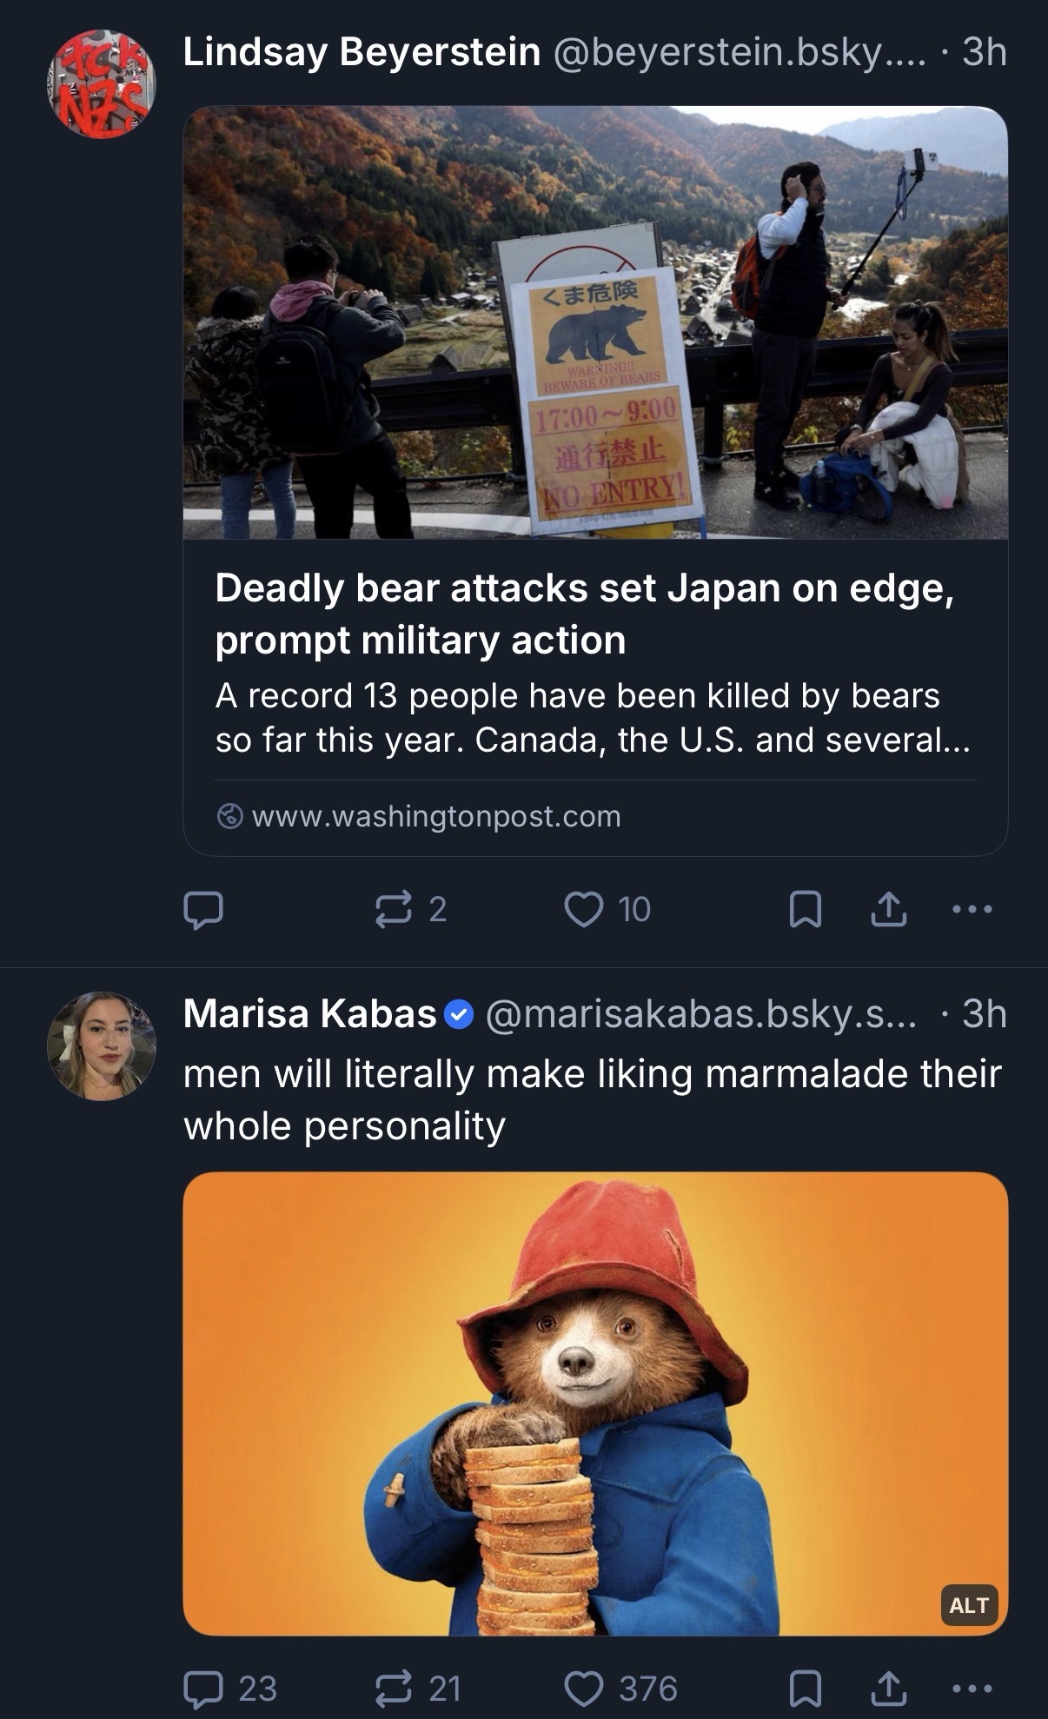Open Marisa Kabas's display name
The height and width of the screenshot is (1719, 1048).
coord(309,1013)
